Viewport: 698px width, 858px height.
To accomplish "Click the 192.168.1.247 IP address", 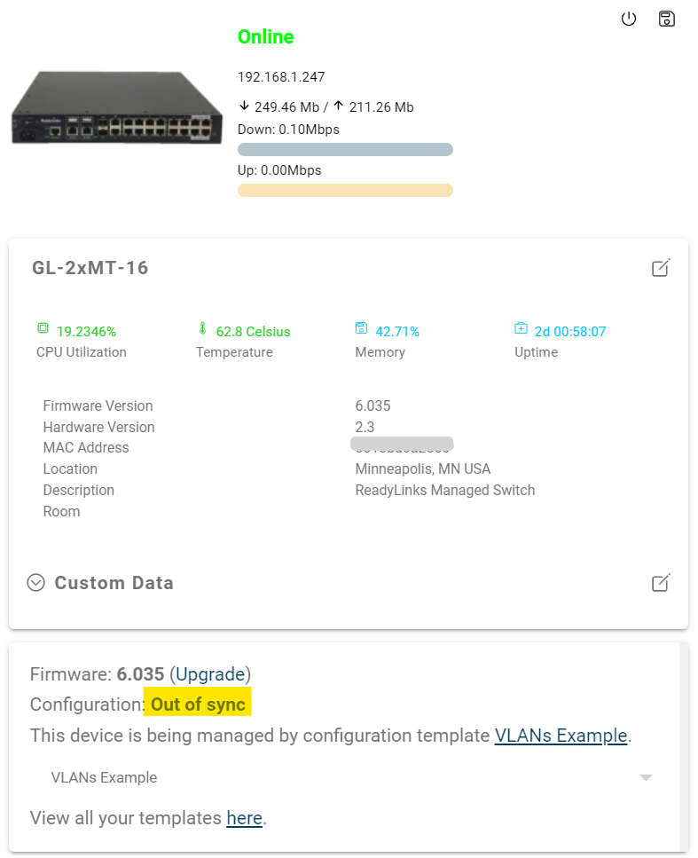I will (281, 77).
